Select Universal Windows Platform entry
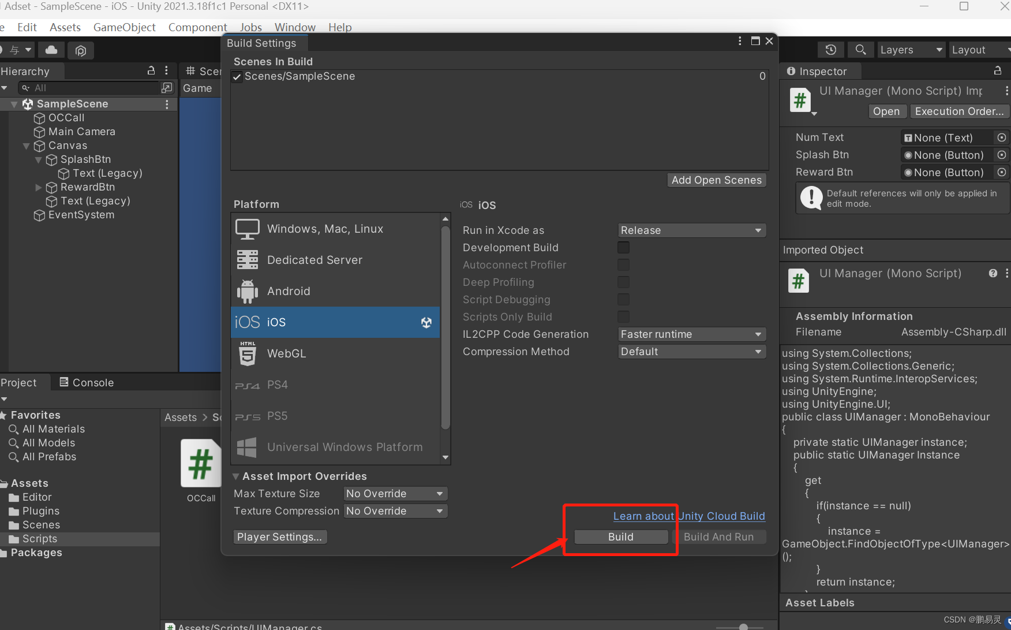Screen dimensions: 1011x630 (335, 447)
